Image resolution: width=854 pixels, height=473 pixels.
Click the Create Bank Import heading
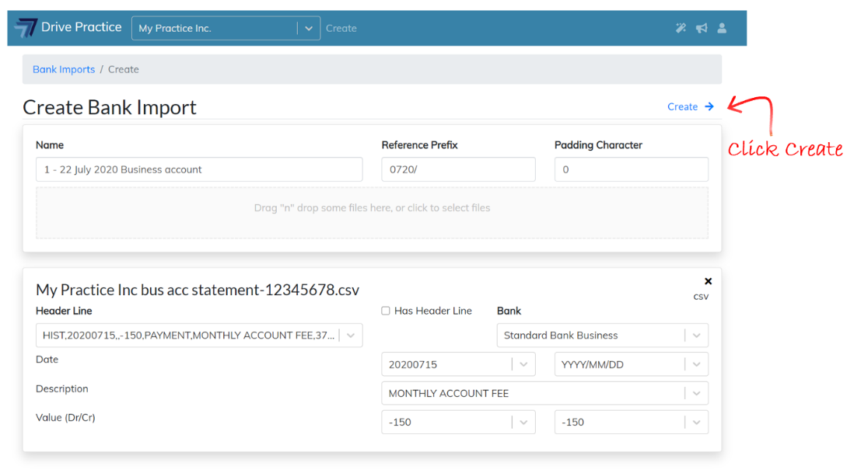(110, 107)
